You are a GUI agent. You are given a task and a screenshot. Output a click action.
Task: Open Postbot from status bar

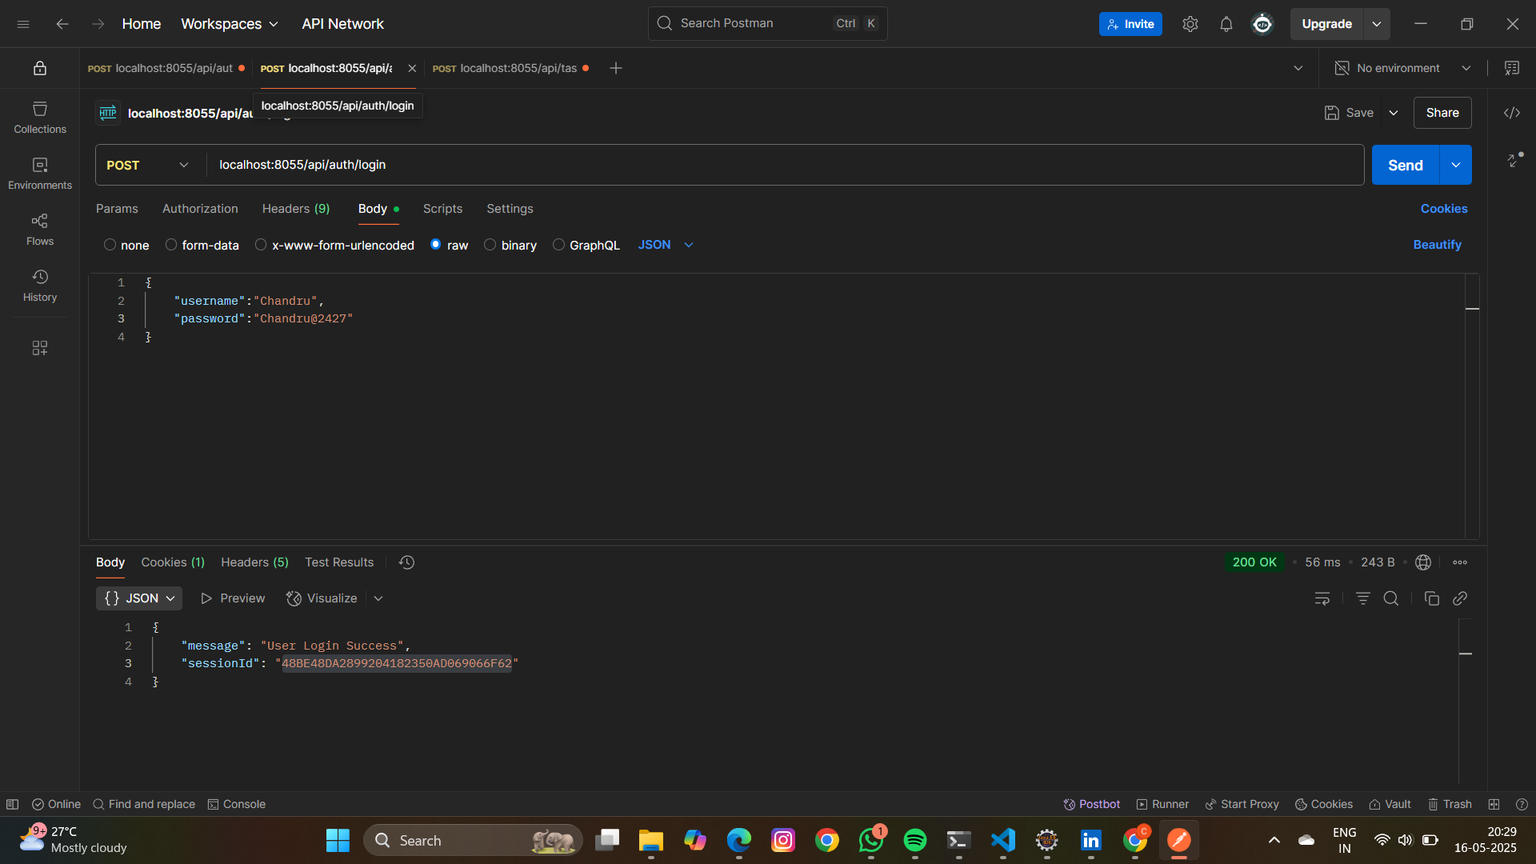[x=1091, y=804]
